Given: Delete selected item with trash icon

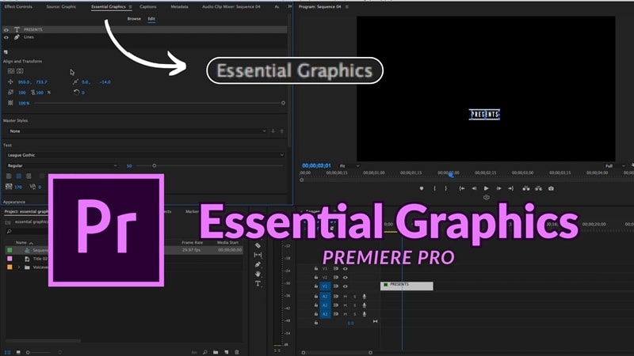Looking at the screenshot, I should click(237, 352).
